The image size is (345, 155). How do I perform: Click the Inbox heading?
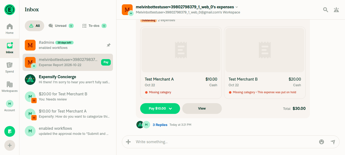(x=32, y=10)
